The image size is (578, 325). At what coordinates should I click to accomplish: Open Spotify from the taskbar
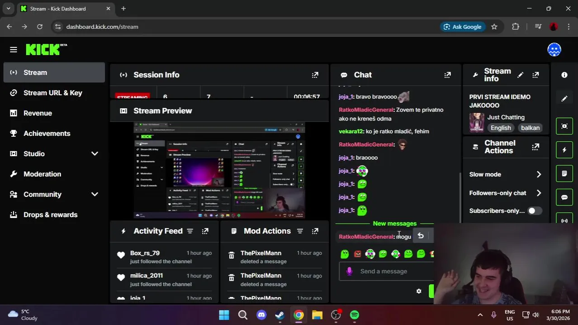point(355,315)
